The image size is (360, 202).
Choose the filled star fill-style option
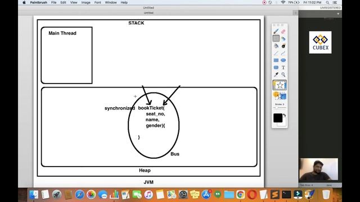point(280,95)
